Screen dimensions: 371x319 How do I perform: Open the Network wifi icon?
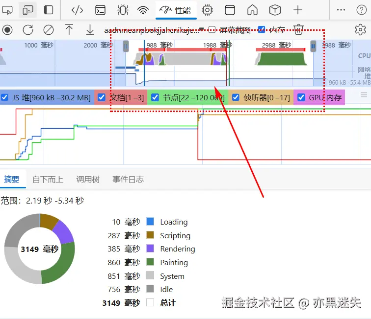(x=143, y=10)
